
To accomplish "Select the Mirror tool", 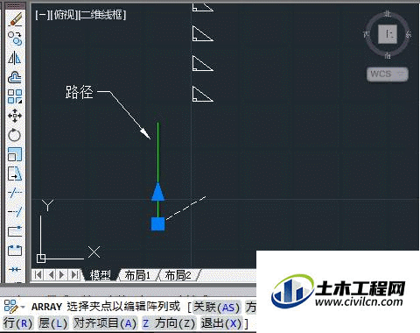I will (x=15, y=58).
